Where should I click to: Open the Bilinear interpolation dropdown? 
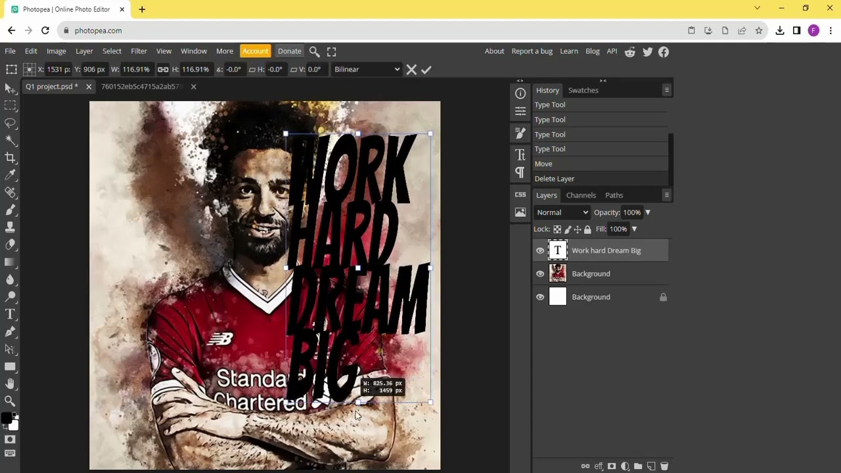click(367, 70)
